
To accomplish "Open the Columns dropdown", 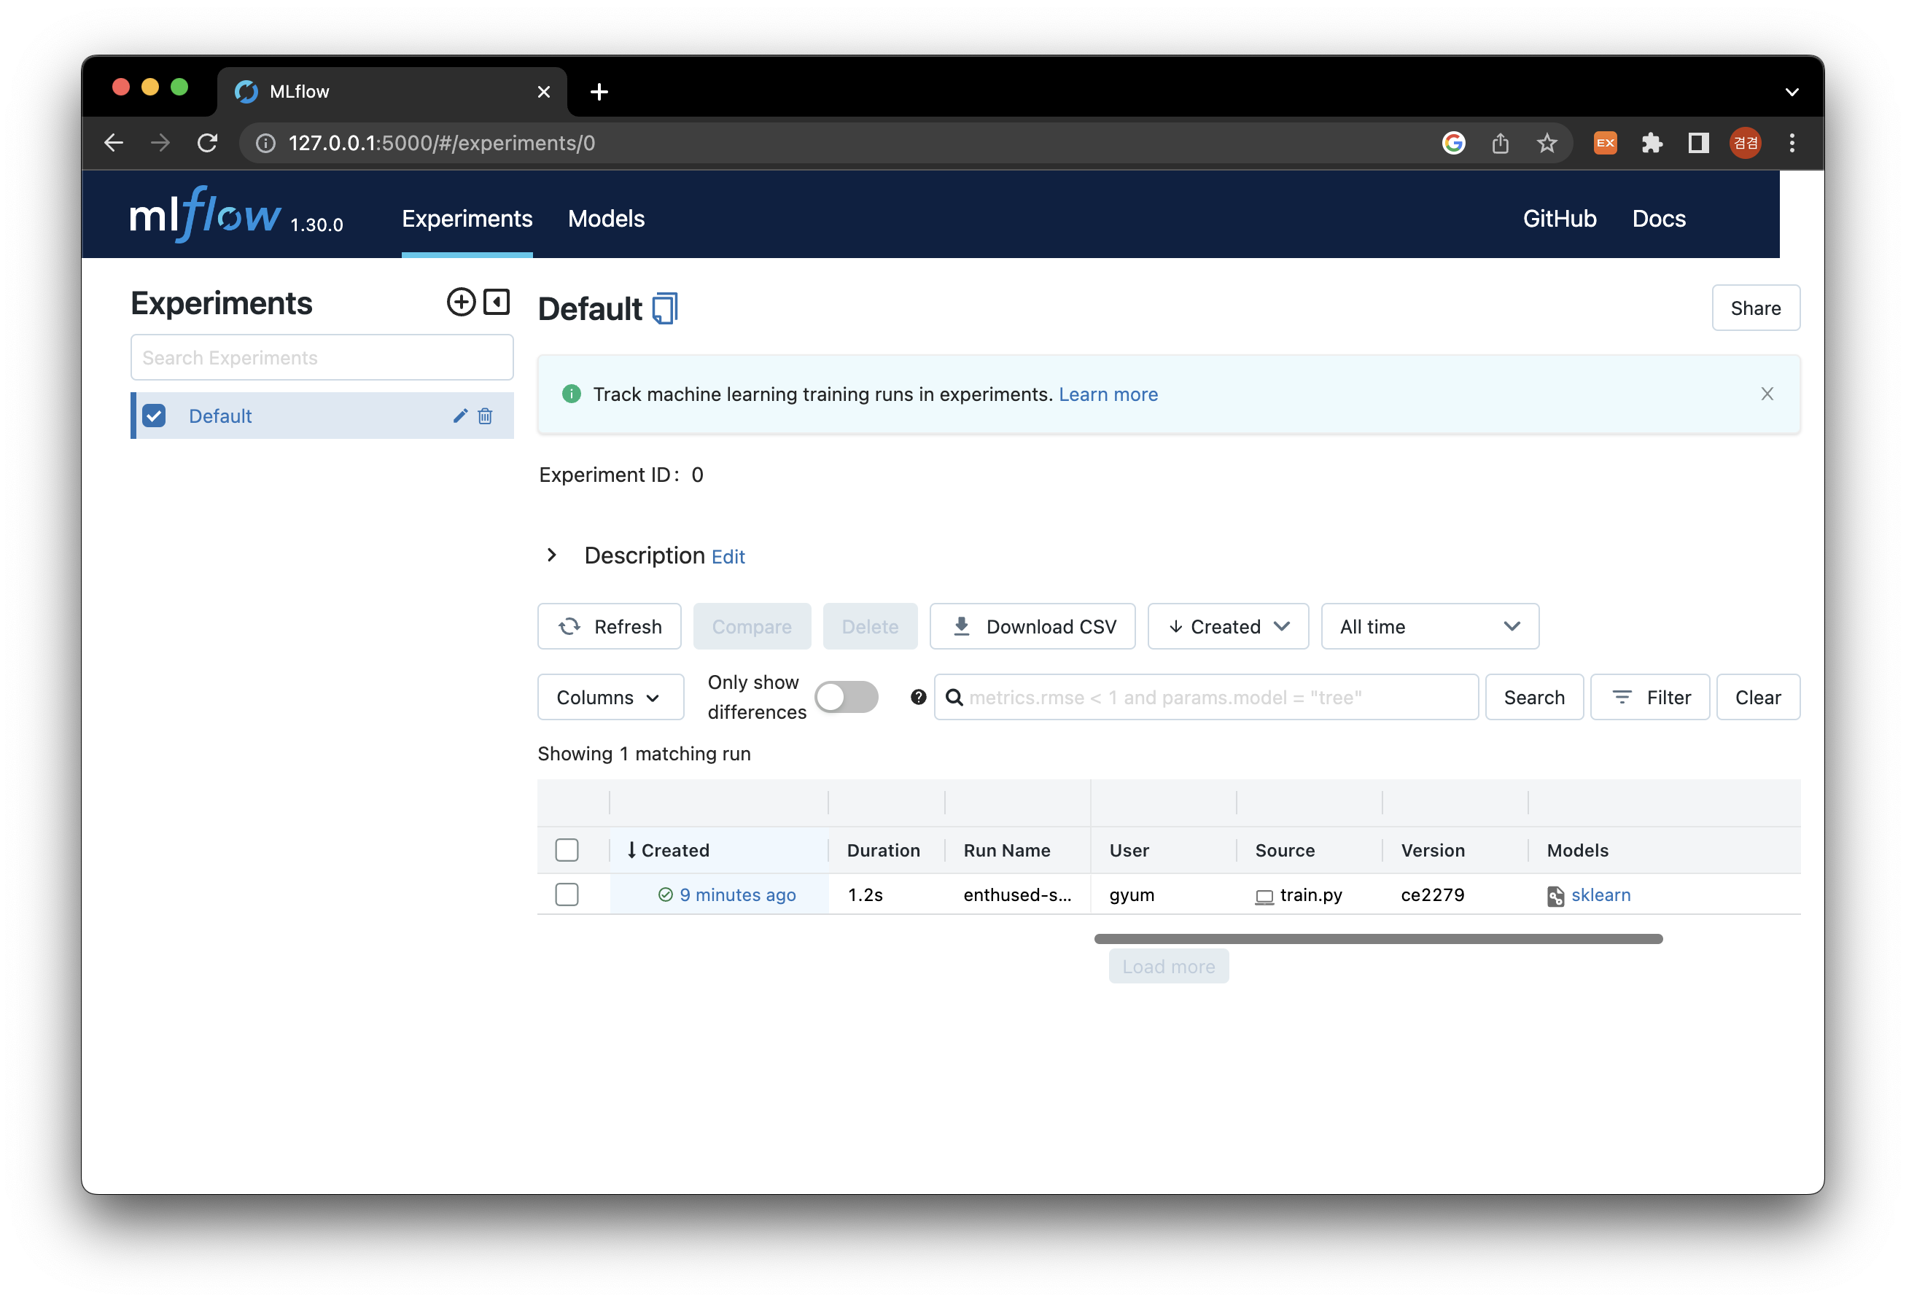I will coord(610,698).
